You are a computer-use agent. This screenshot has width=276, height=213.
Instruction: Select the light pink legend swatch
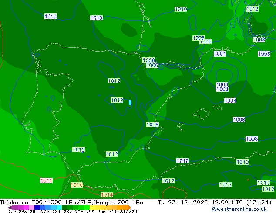pos(31,207)
